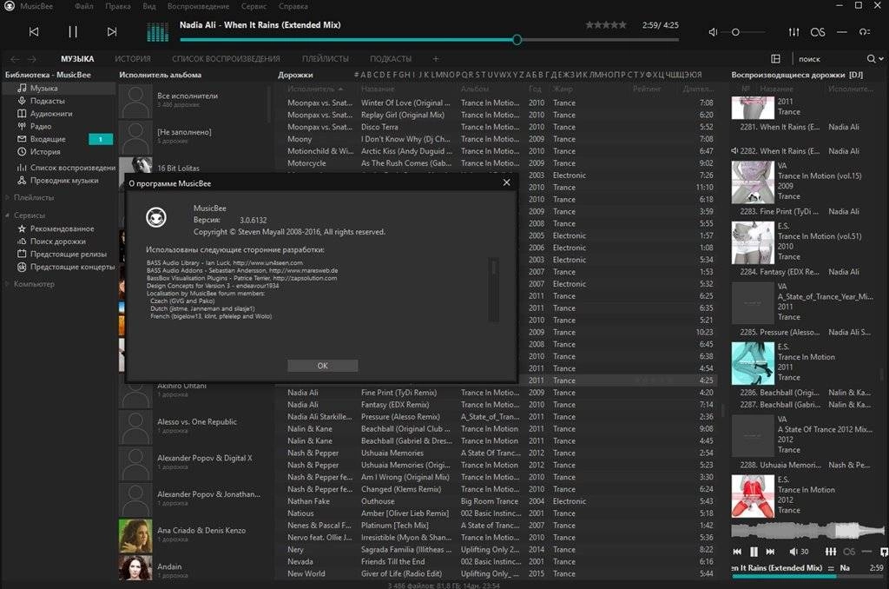Viewport: 889px width, 589px height.
Task: Select track Outhouse by Nathan Fake
Action: [x=496, y=501]
